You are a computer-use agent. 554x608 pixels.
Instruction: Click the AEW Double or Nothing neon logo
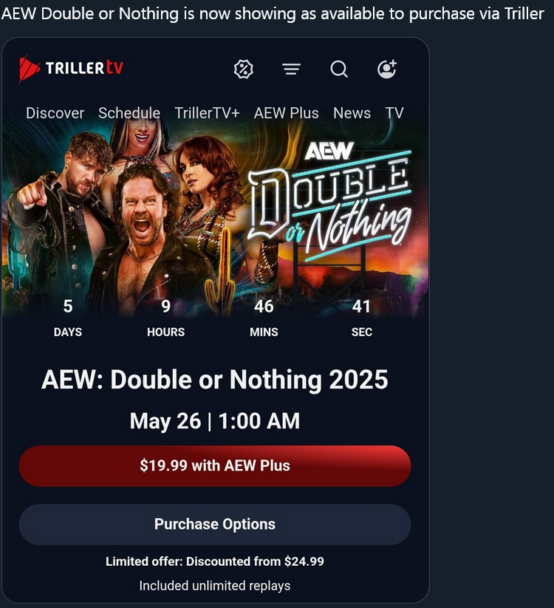[329, 198]
